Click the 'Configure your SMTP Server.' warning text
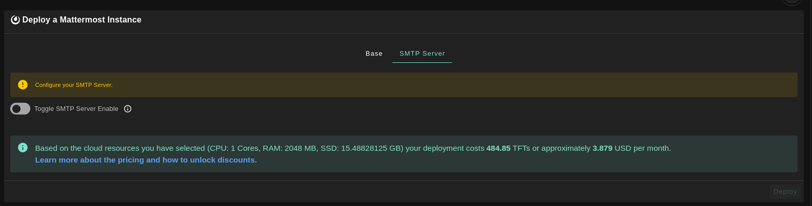 (74, 85)
